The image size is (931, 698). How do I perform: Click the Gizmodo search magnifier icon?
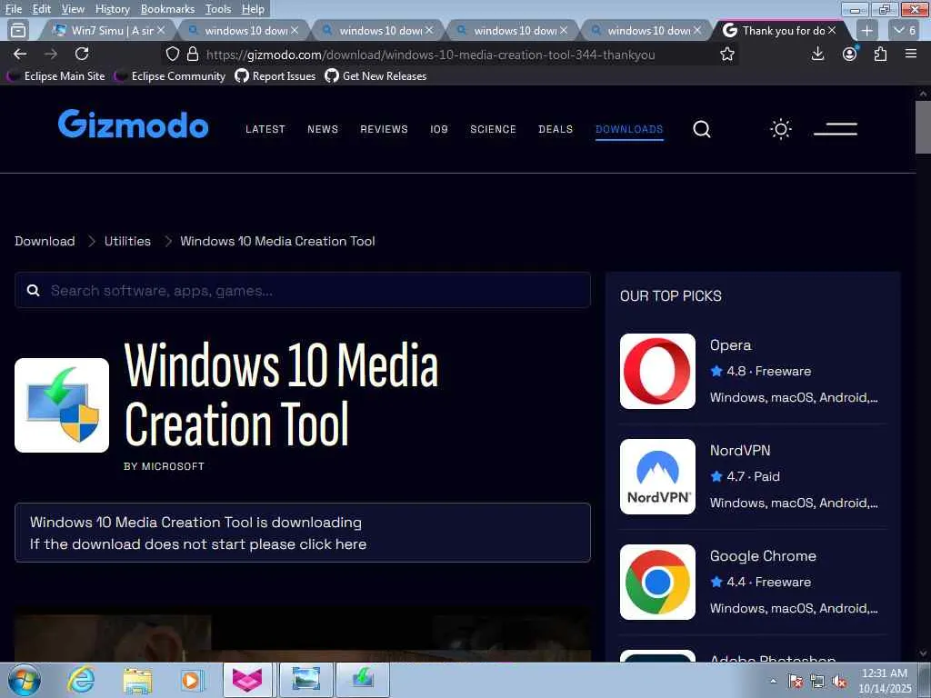tap(702, 129)
